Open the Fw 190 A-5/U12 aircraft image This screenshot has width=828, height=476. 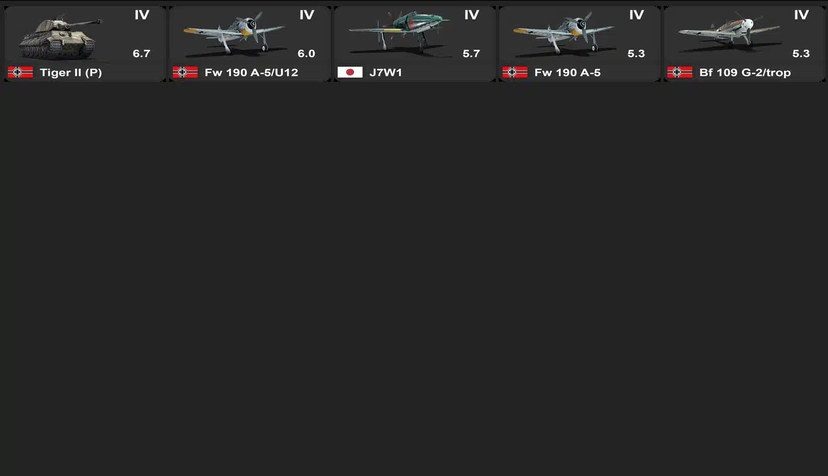[x=235, y=34]
